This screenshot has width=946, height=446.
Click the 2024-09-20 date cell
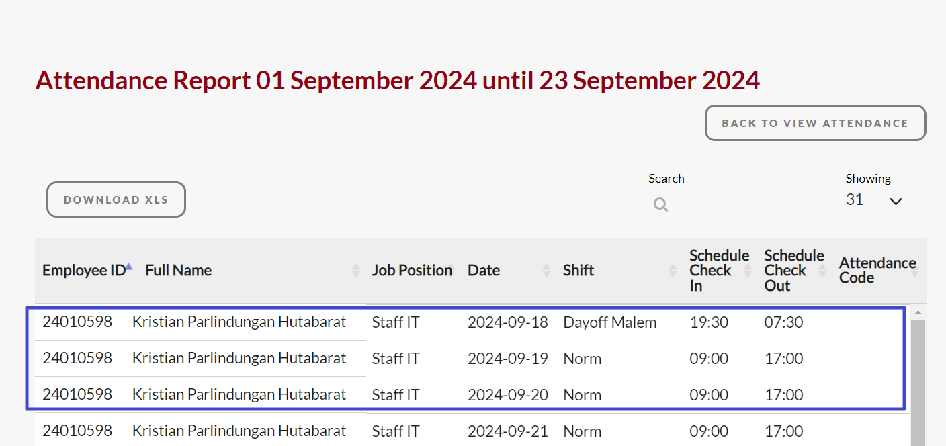pyautogui.click(x=507, y=395)
